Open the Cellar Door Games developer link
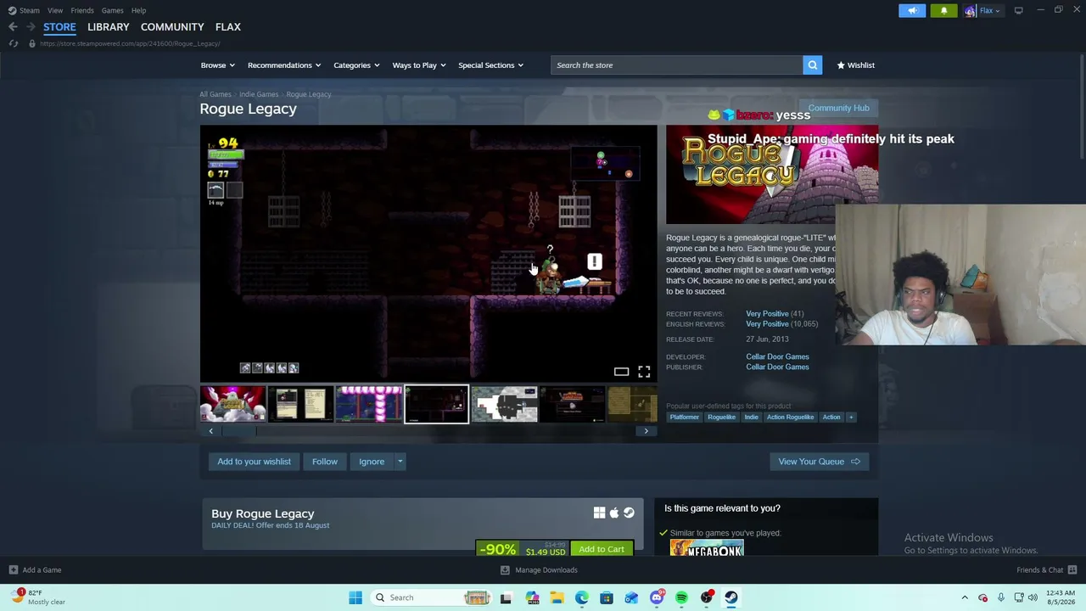 (x=777, y=357)
